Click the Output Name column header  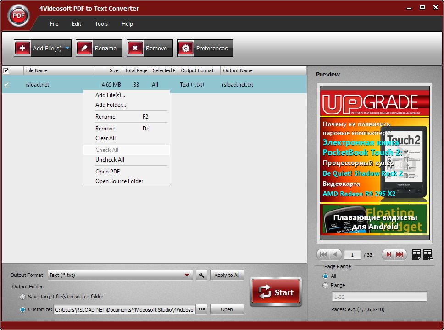click(263, 70)
